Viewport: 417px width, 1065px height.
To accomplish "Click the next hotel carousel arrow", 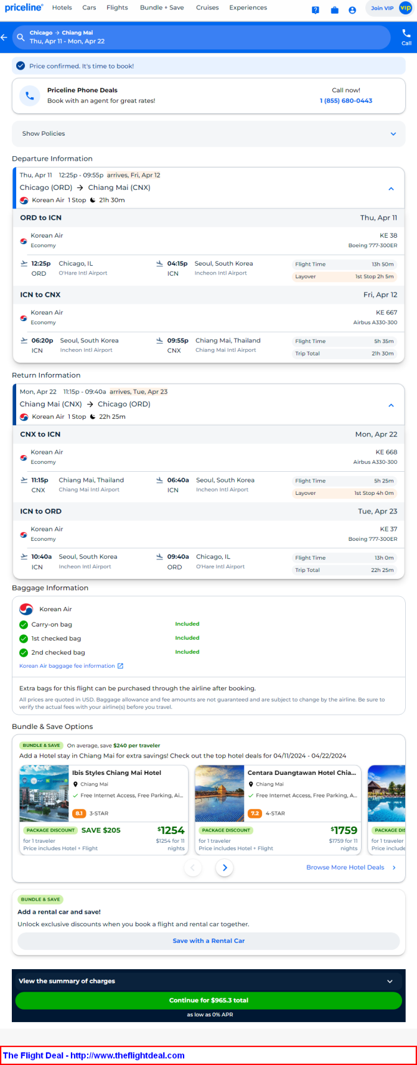I will point(225,867).
